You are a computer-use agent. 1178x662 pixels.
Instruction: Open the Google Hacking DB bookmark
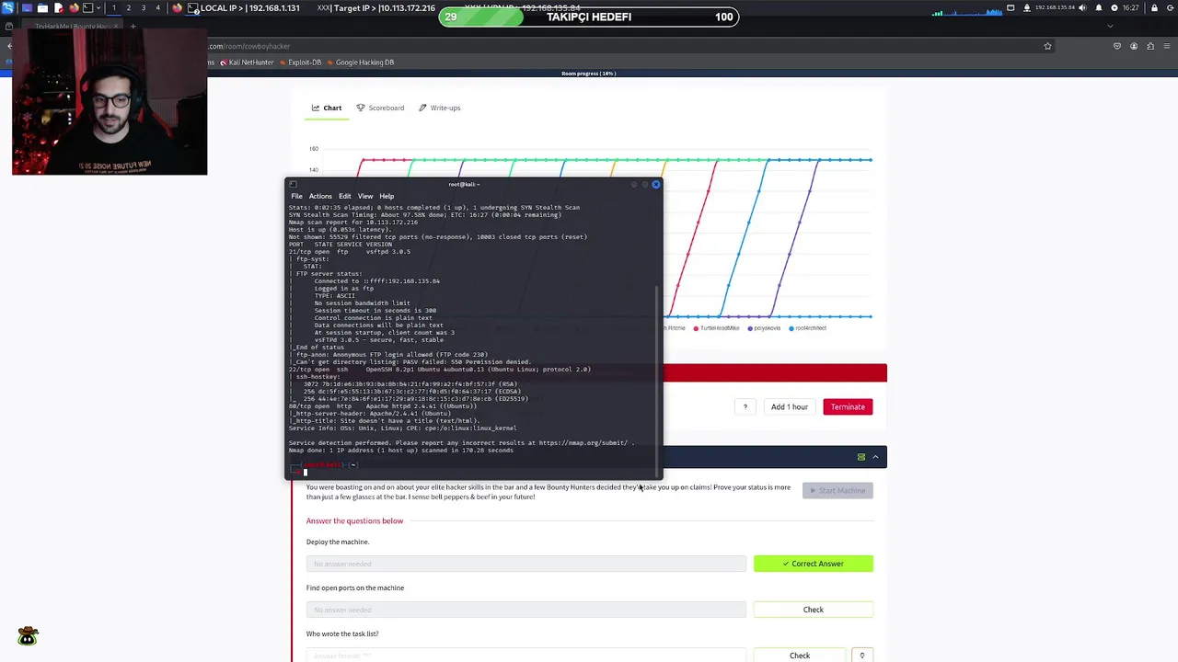[359, 63]
